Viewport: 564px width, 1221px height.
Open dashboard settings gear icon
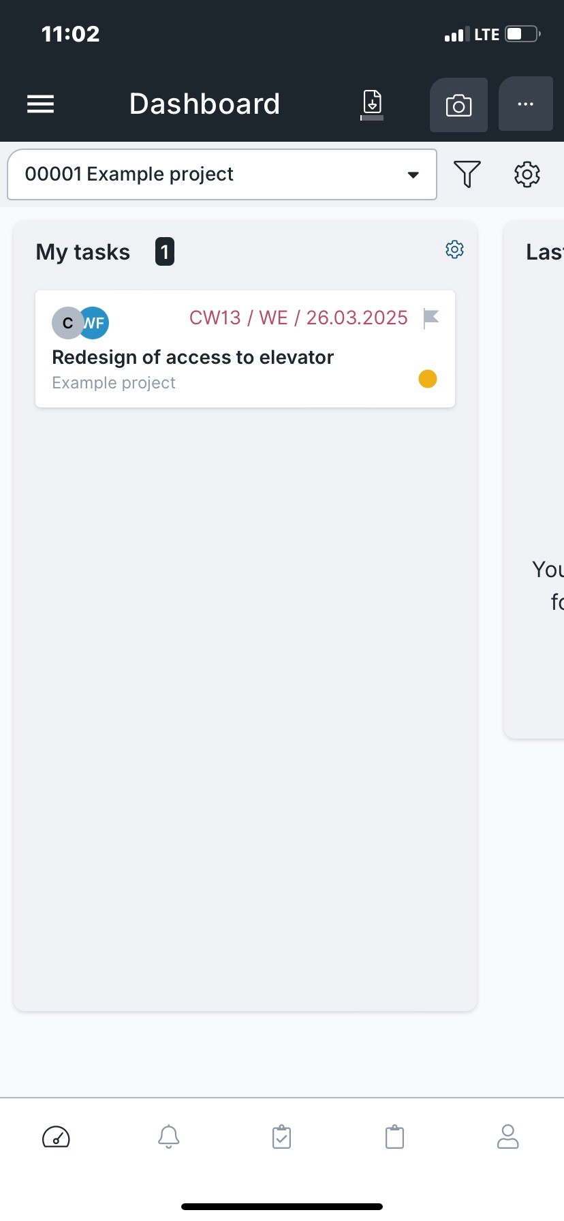tap(527, 174)
